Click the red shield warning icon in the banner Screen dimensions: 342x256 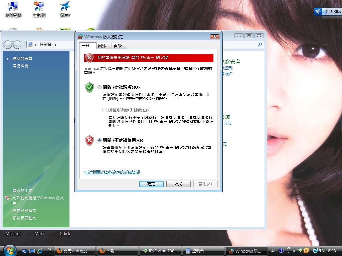(x=89, y=58)
